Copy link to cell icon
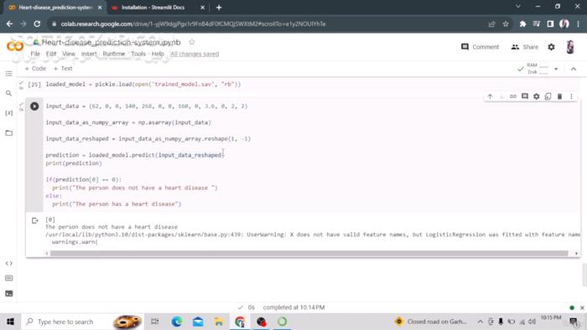This screenshot has height=330, width=587. pyautogui.click(x=513, y=96)
